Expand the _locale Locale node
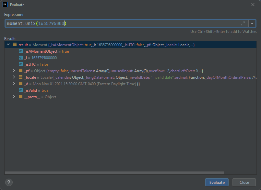261x190 pixels. 14,77
